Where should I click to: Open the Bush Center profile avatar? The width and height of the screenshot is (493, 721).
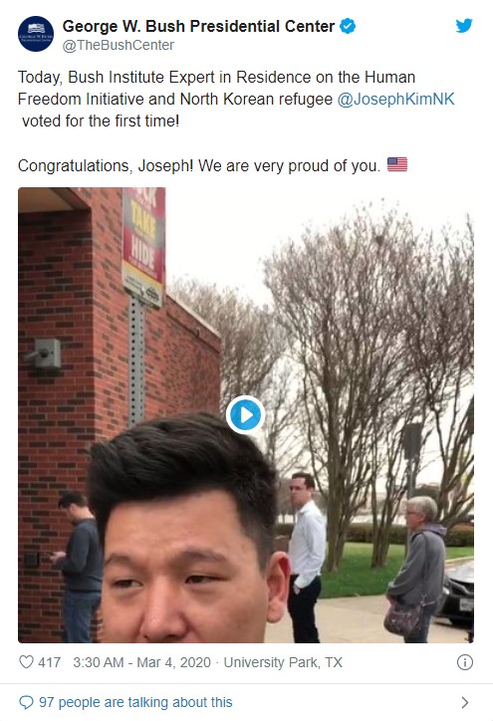point(36,34)
